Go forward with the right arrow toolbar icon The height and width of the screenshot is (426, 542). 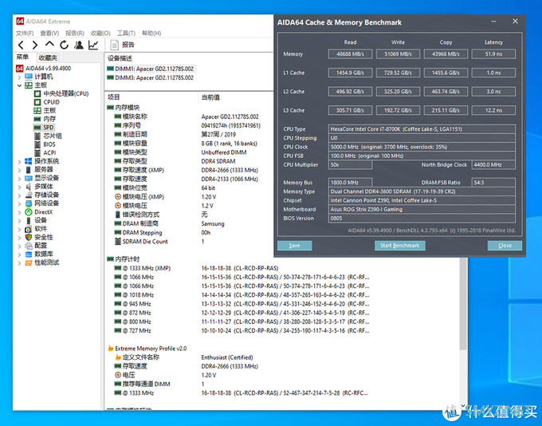(x=35, y=45)
